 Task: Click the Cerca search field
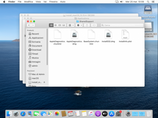[122, 25]
